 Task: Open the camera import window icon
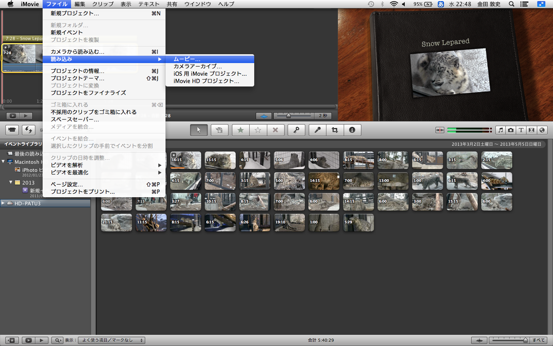point(12,130)
